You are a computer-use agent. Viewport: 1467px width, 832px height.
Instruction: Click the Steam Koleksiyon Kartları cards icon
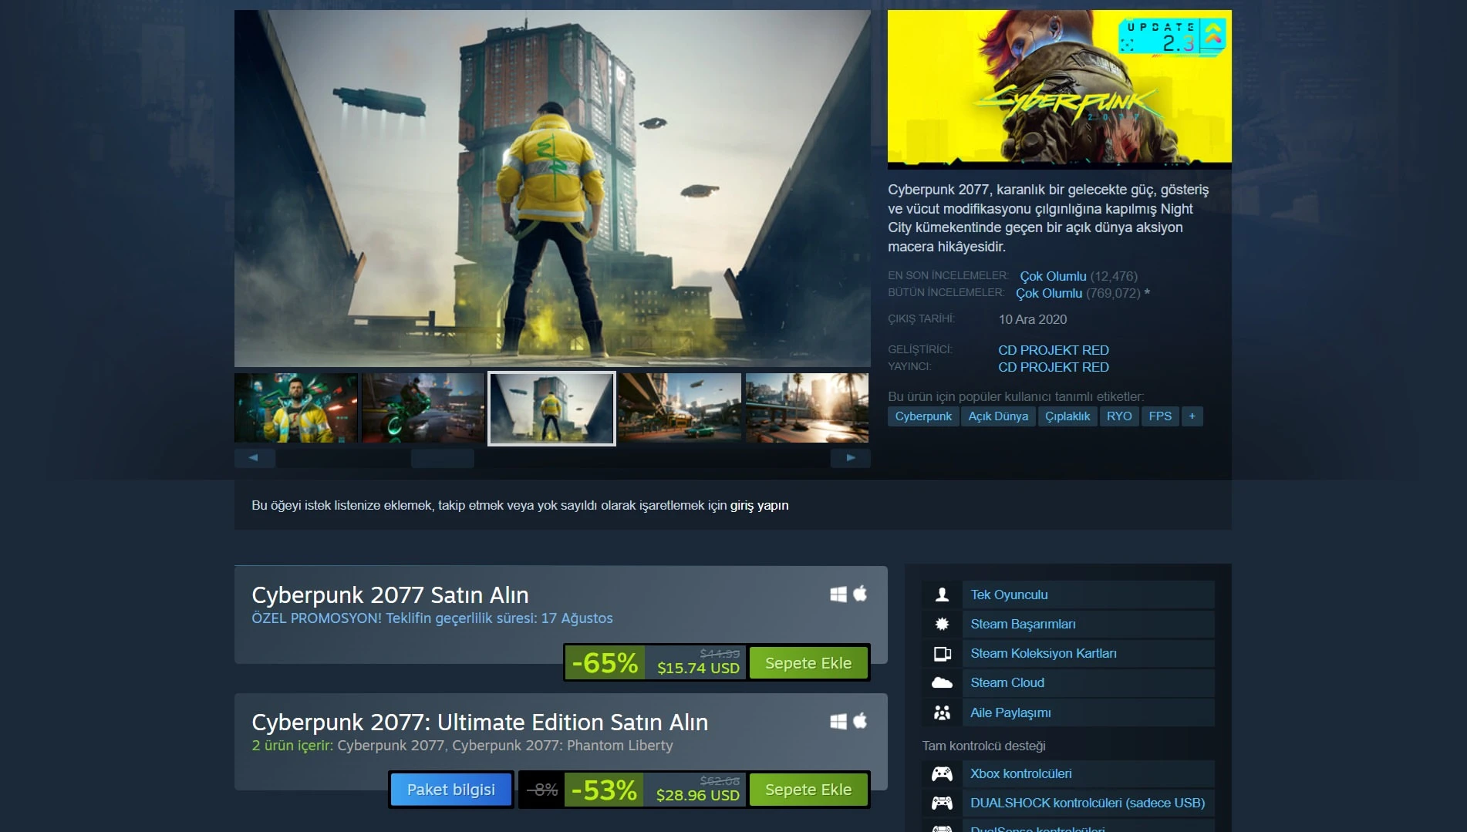tap(942, 654)
